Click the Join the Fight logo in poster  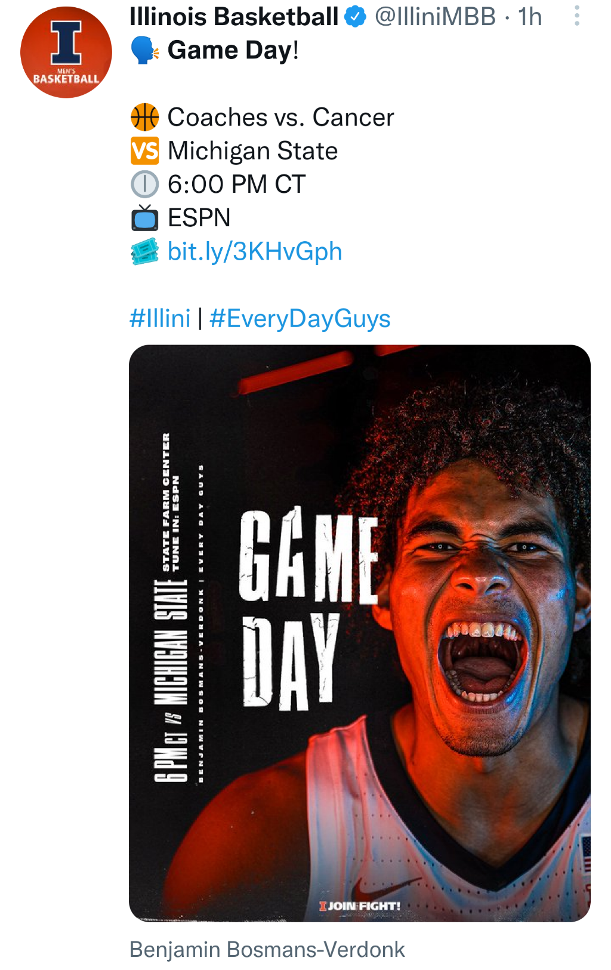[x=360, y=906]
